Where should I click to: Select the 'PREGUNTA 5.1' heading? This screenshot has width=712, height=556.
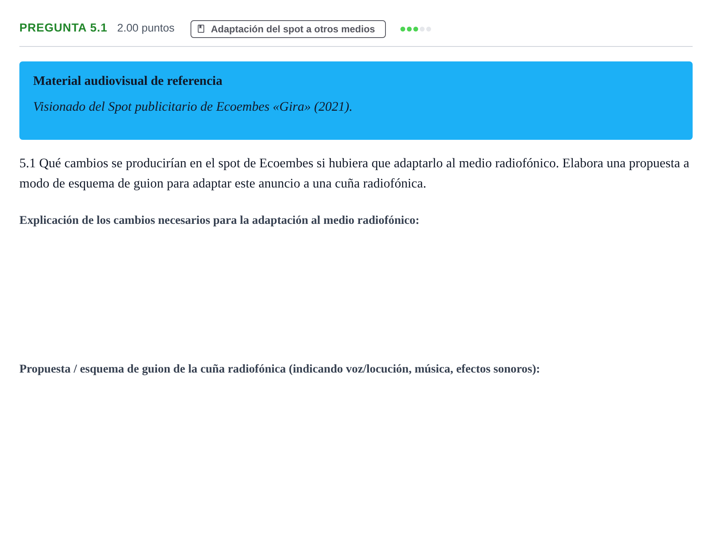[63, 28]
